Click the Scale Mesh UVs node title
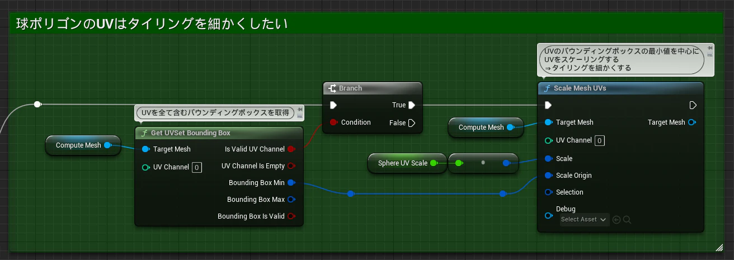 pos(580,88)
